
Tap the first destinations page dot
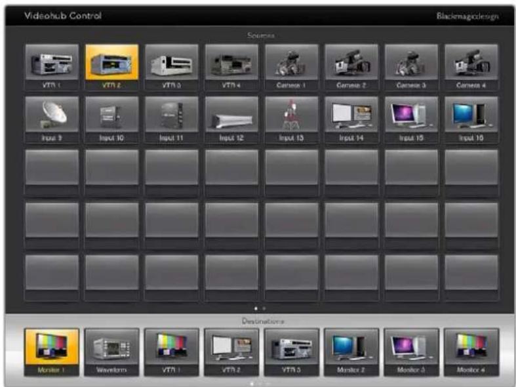(x=252, y=383)
